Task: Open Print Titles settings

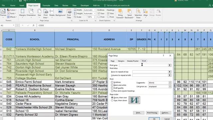Action: click(69, 14)
